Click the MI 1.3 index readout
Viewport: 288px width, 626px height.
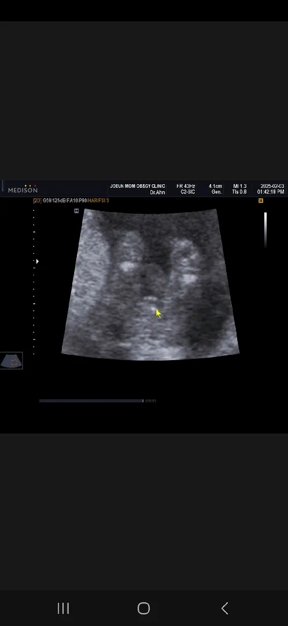point(240,187)
